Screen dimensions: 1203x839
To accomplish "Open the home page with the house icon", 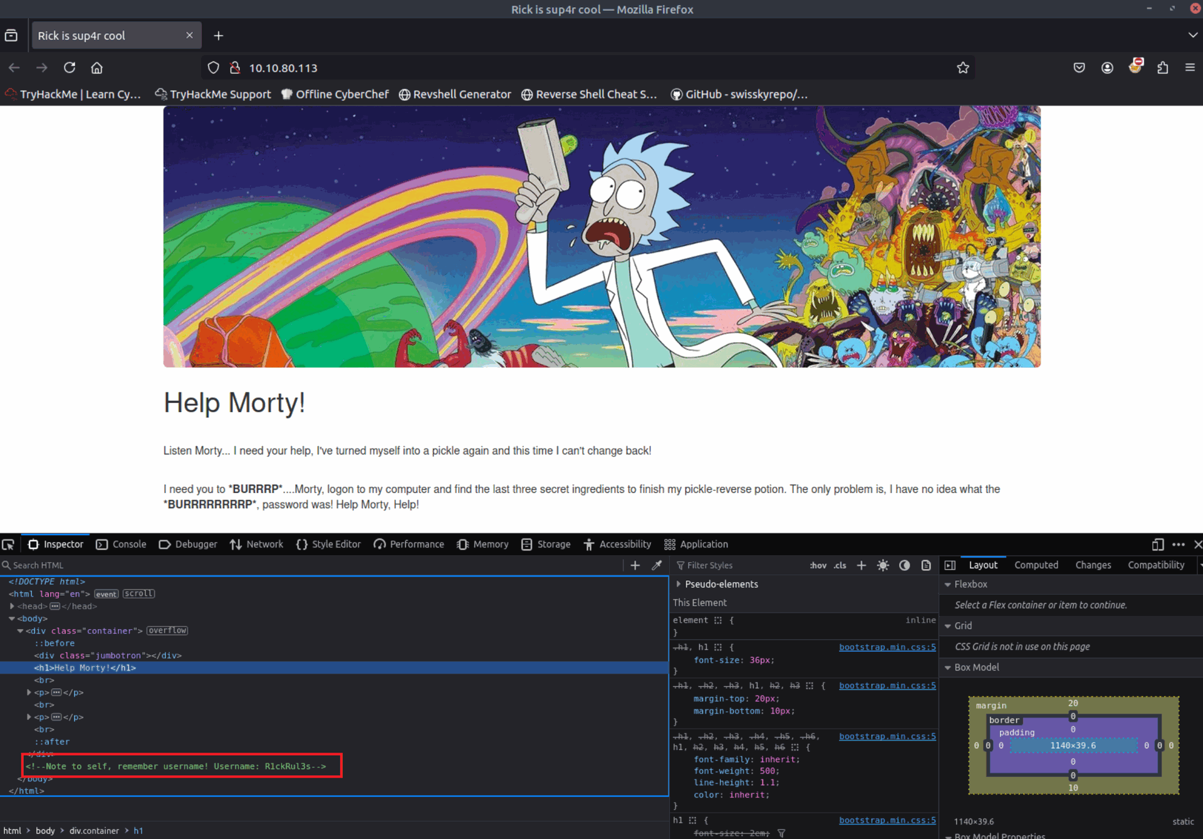I will 96,68.
